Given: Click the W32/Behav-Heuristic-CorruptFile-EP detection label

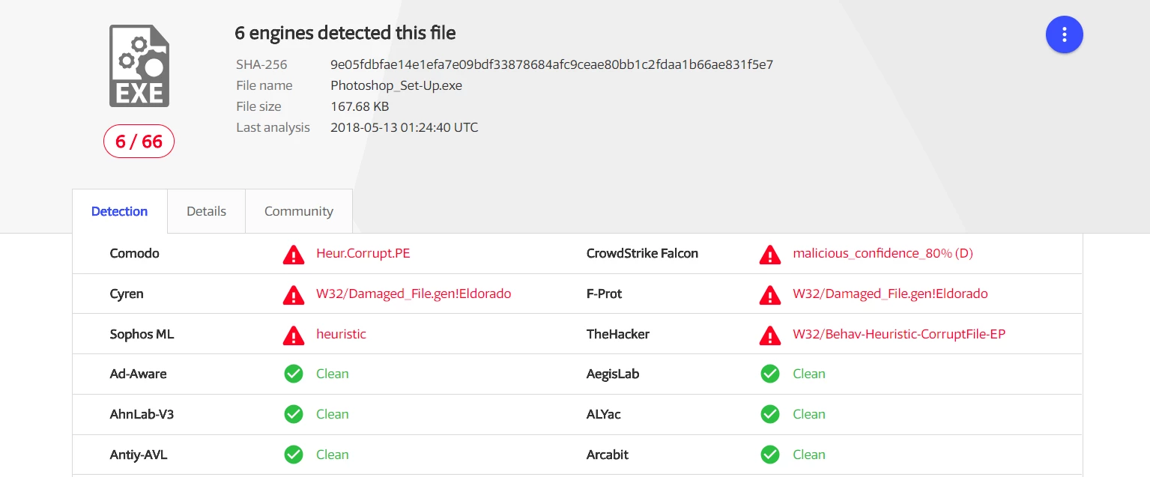Looking at the screenshot, I should tap(899, 334).
